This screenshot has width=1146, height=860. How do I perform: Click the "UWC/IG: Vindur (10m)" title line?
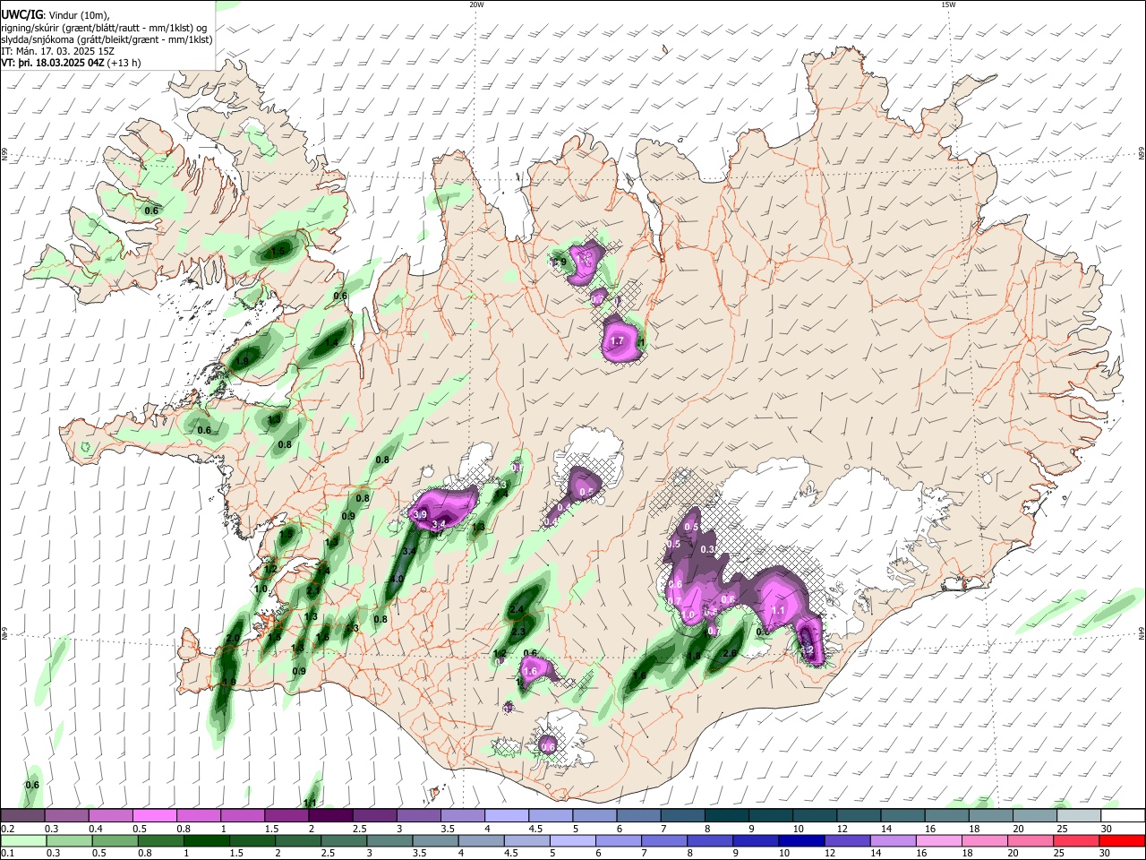coord(56,14)
